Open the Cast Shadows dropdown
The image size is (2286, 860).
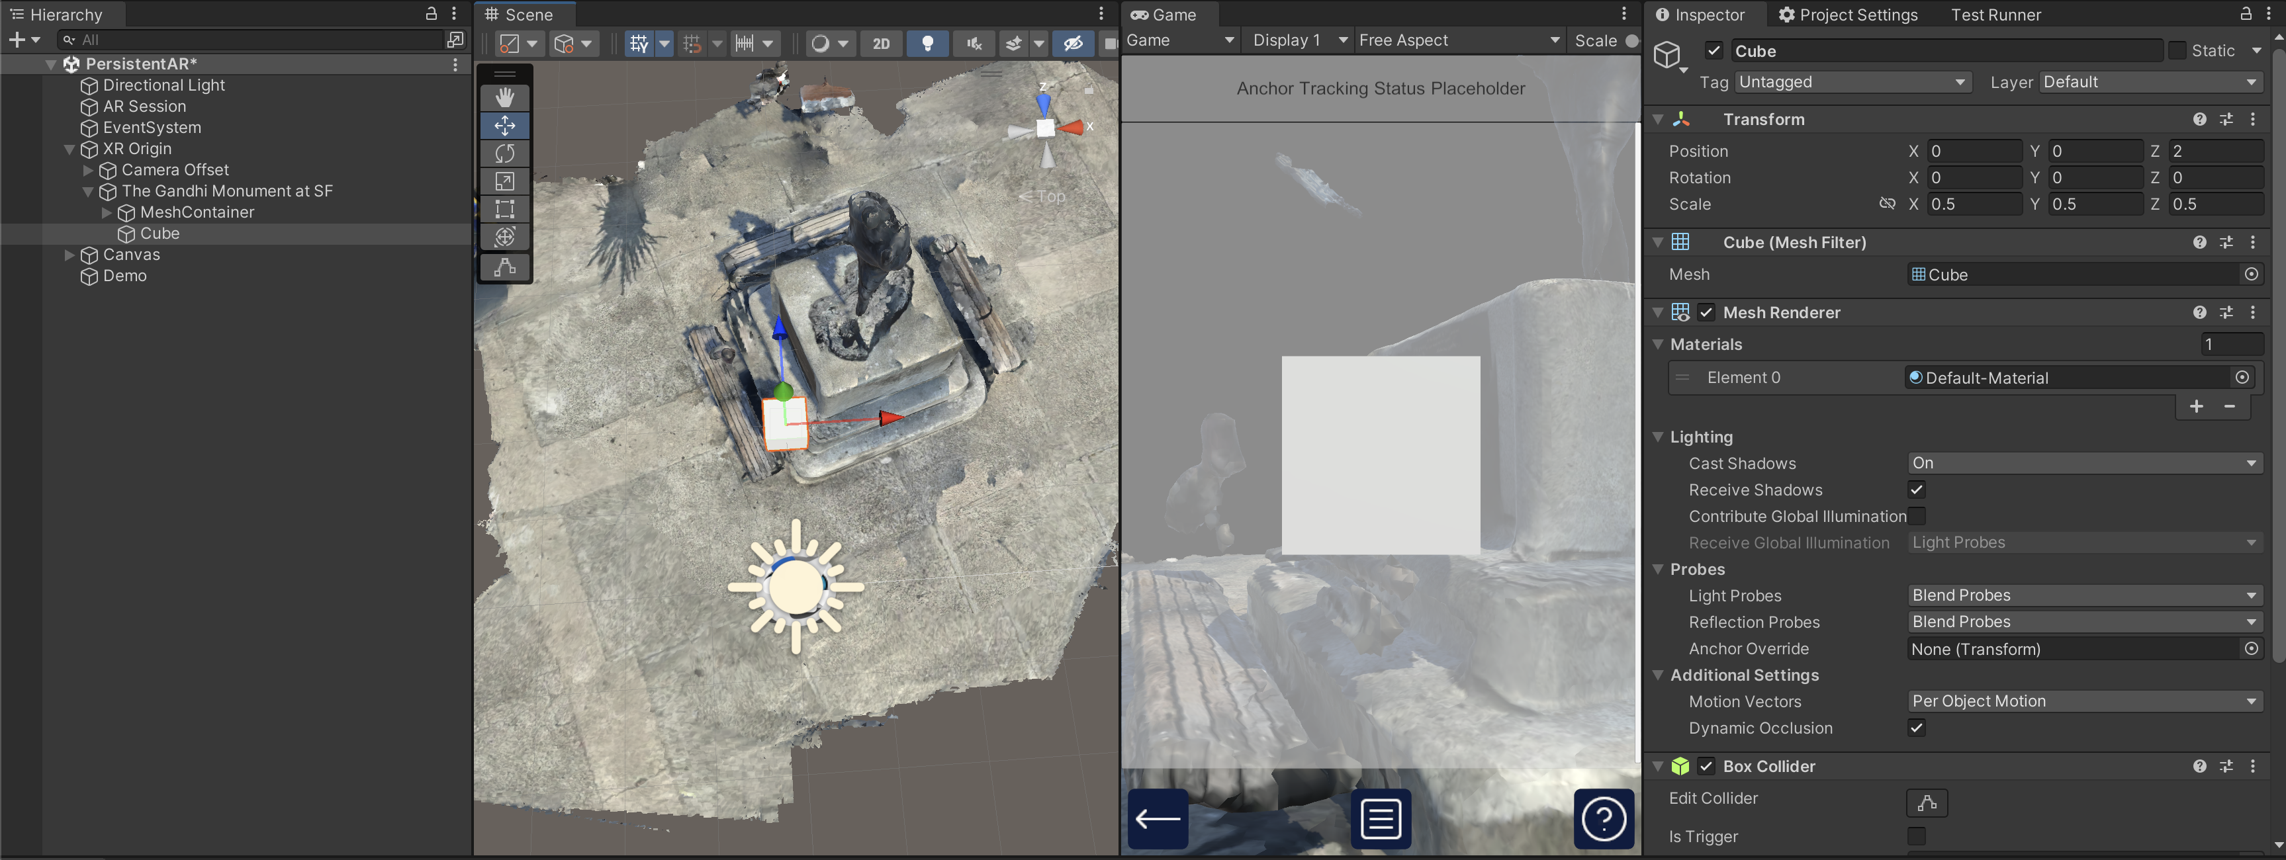tap(2083, 462)
